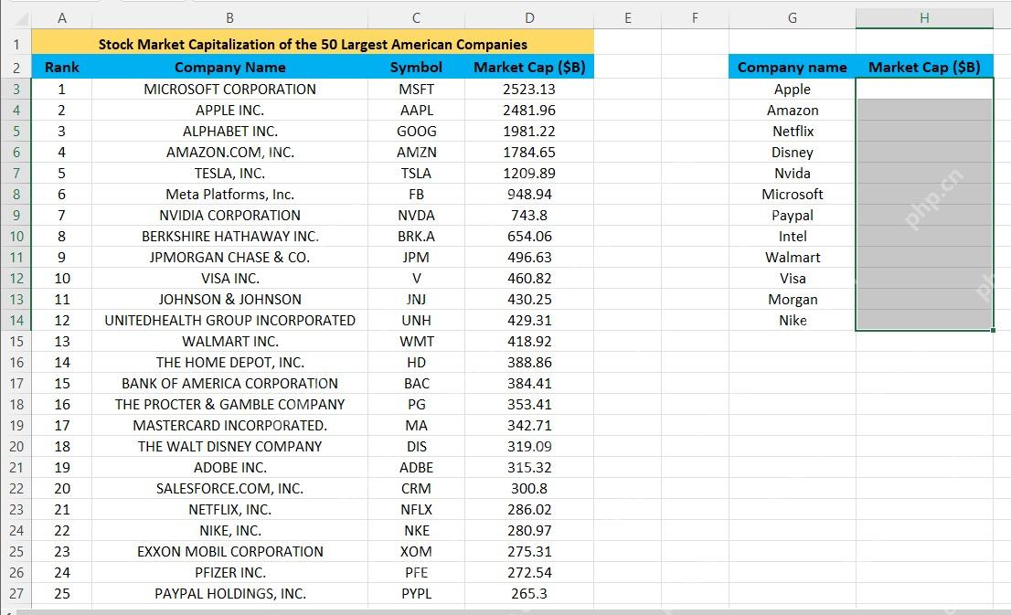Image resolution: width=1011 pixels, height=615 pixels.
Task: Select the 'TESLA, INC.' cell
Action: [229, 174]
